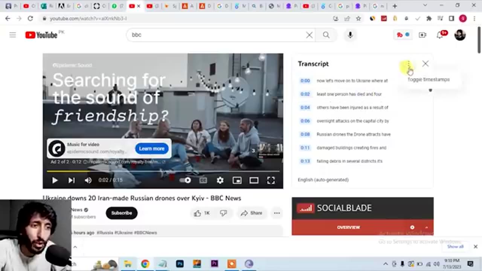
Task: Open YouTube notifications bell
Action: (441, 35)
